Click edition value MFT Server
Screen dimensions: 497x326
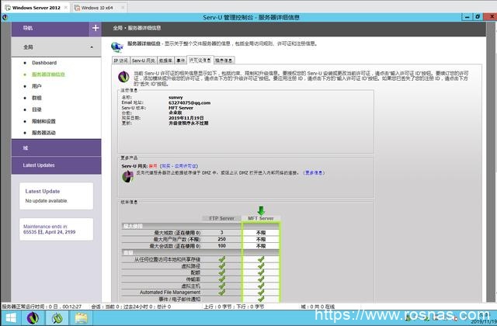(181, 108)
